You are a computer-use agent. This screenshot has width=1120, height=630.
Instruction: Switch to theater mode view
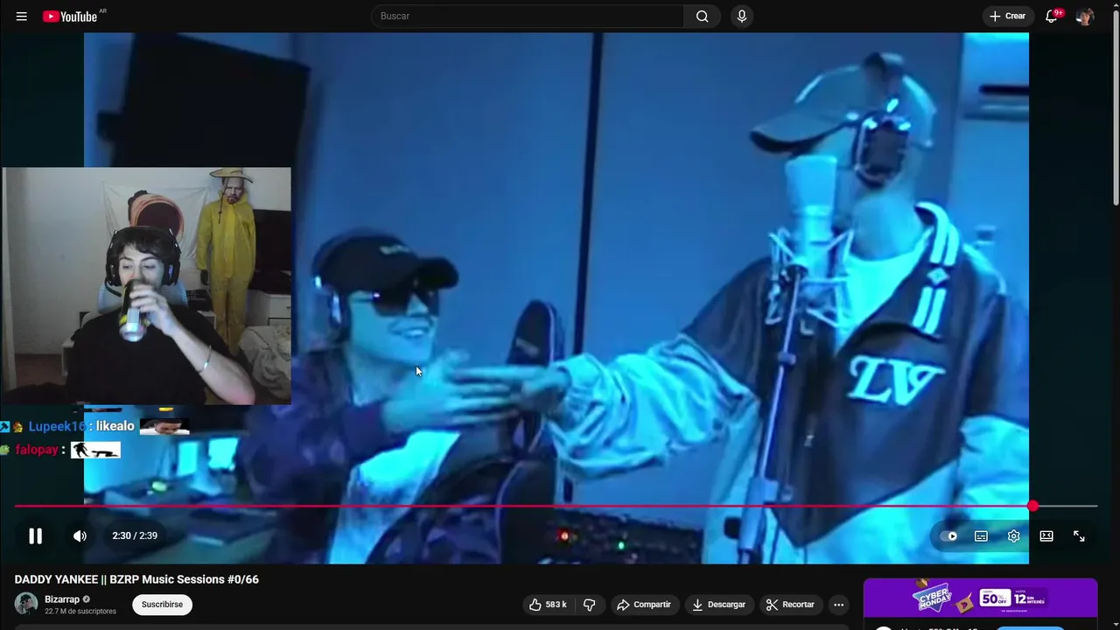[x=1046, y=536]
